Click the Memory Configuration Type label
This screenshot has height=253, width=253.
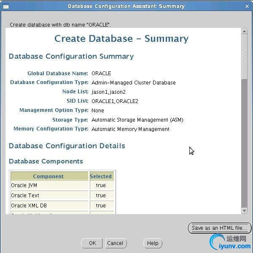coord(51,129)
